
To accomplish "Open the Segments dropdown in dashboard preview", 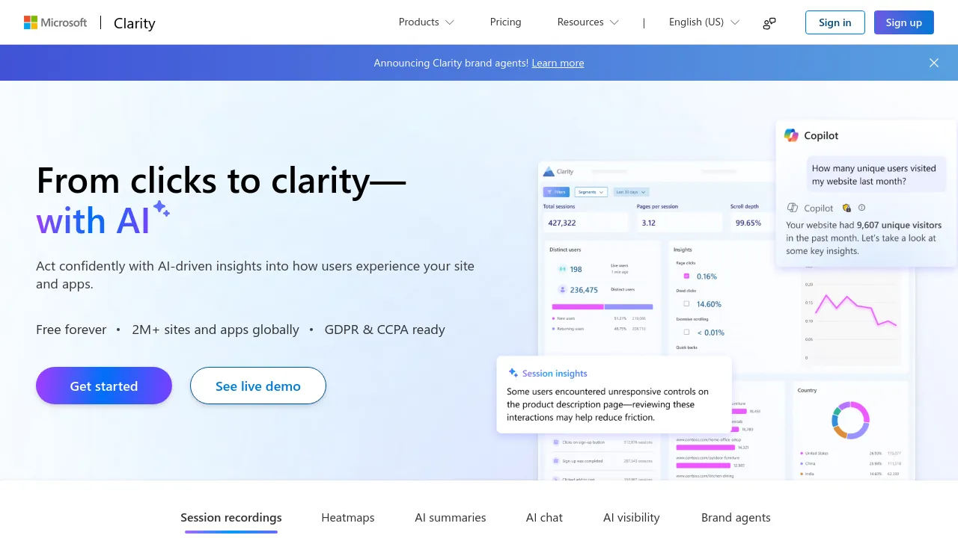I will tap(591, 192).
